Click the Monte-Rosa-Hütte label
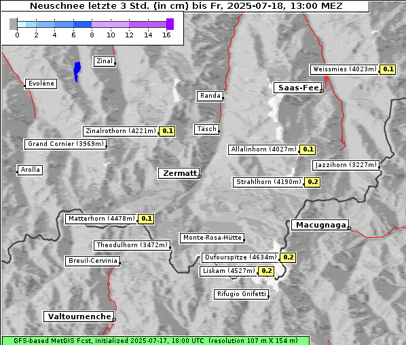Screen dimensions: 406x345 [x=212, y=238]
